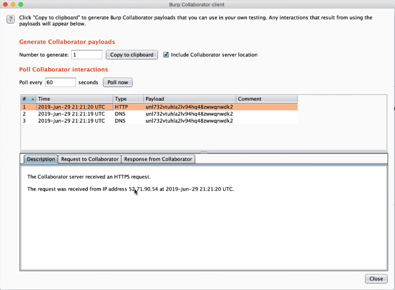The height and width of the screenshot is (290, 395).
Task: Sort interactions by Time column header
Action: coord(74,99)
